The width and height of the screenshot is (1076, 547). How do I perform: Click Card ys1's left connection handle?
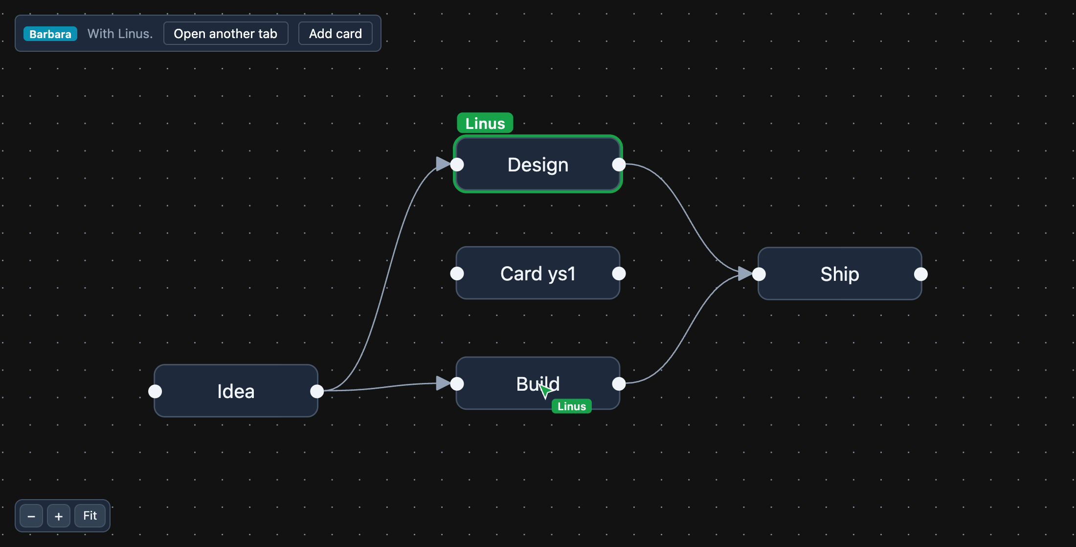pos(457,273)
